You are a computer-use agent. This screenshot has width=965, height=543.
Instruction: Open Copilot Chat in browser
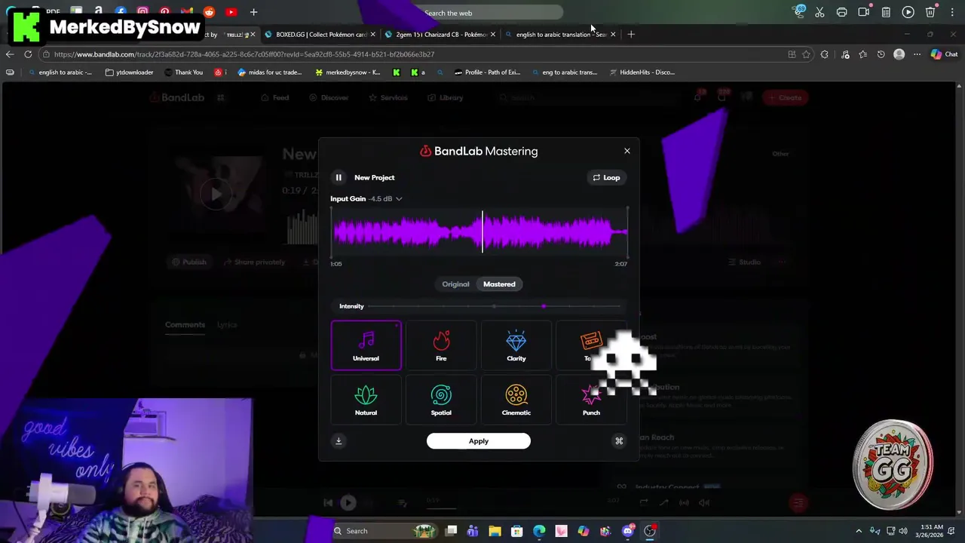(x=944, y=54)
